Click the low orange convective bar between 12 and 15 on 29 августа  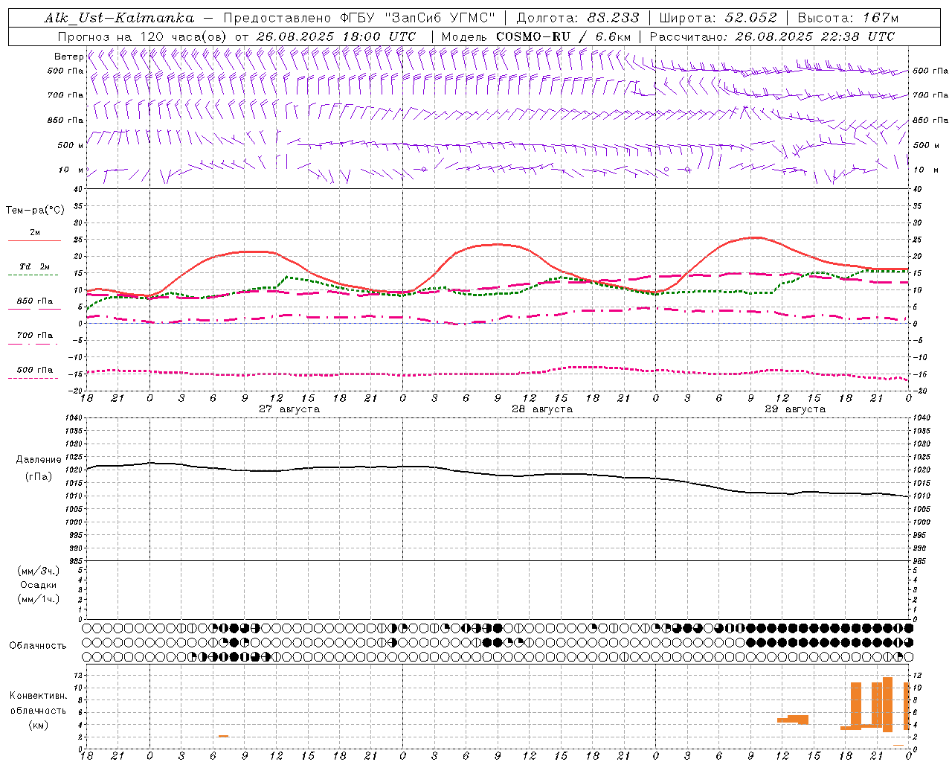point(793,720)
